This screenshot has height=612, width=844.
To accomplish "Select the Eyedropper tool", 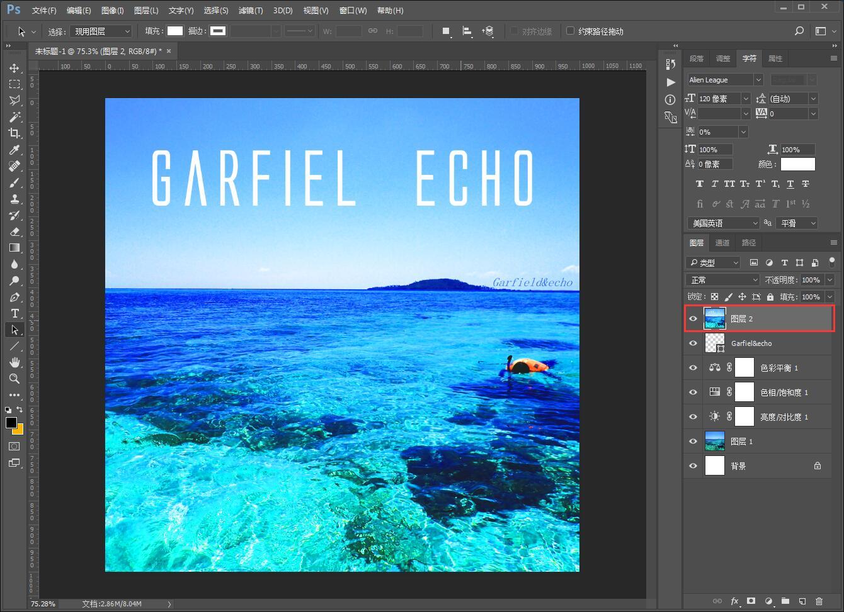I will [14, 150].
